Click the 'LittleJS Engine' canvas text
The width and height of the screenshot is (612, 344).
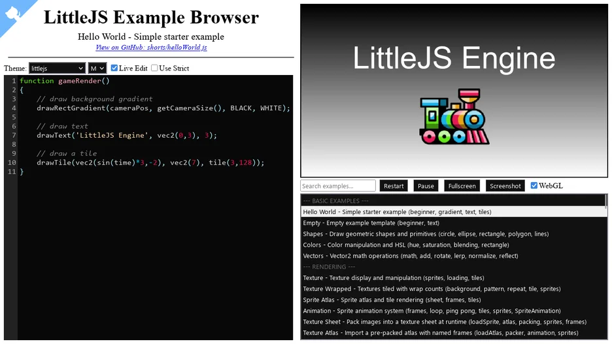pos(454,57)
